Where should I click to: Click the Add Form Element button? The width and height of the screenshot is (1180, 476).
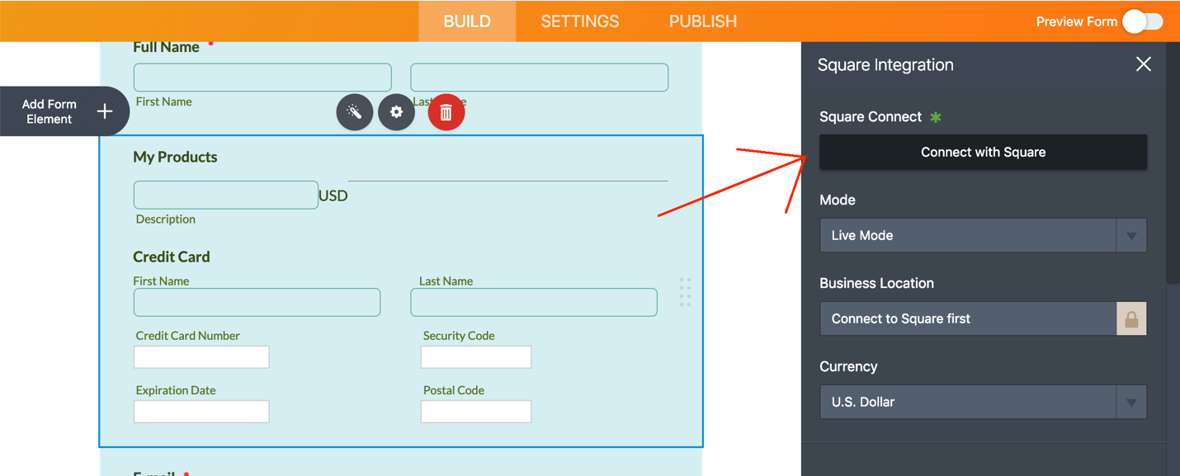click(64, 111)
